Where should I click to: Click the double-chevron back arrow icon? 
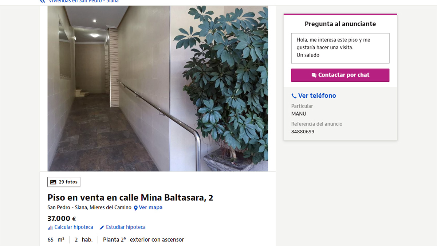(x=43, y=1)
